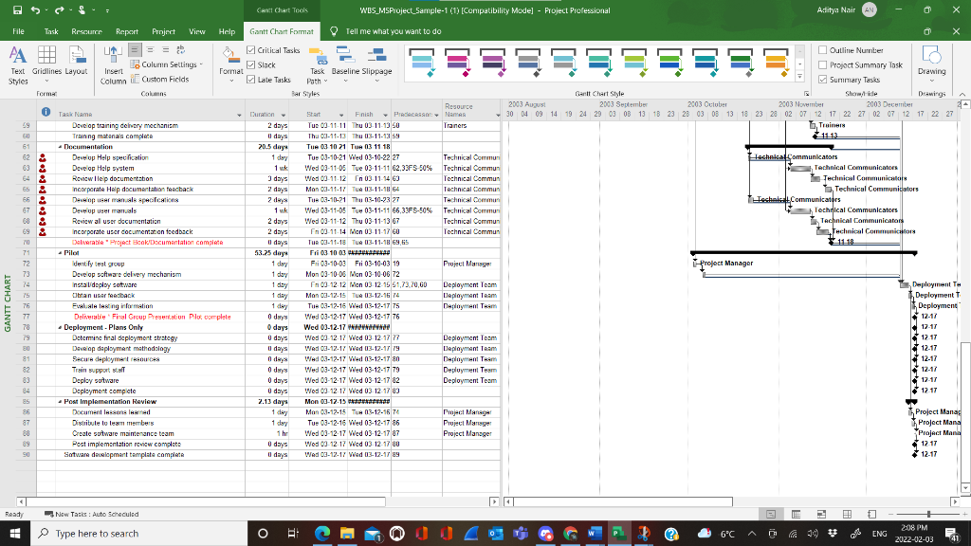Check Project Summary Task
Screen dimensions: 971x546
point(822,64)
